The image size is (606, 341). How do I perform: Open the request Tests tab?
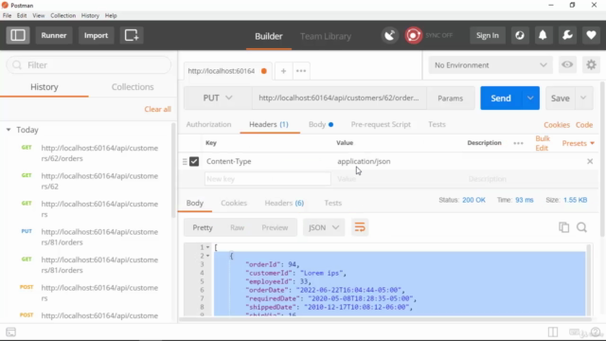click(x=437, y=124)
